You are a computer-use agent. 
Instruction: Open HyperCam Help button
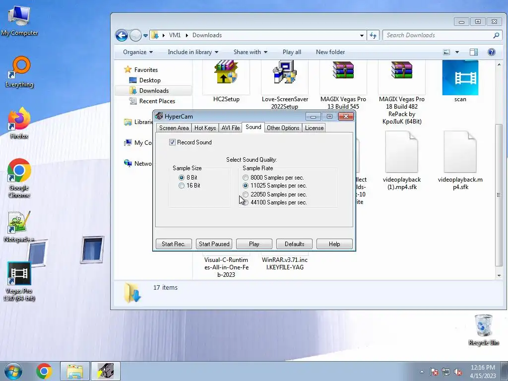(334, 244)
